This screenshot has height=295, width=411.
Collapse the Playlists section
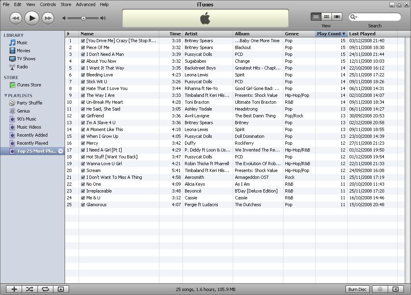pyautogui.click(x=6, y=96)
